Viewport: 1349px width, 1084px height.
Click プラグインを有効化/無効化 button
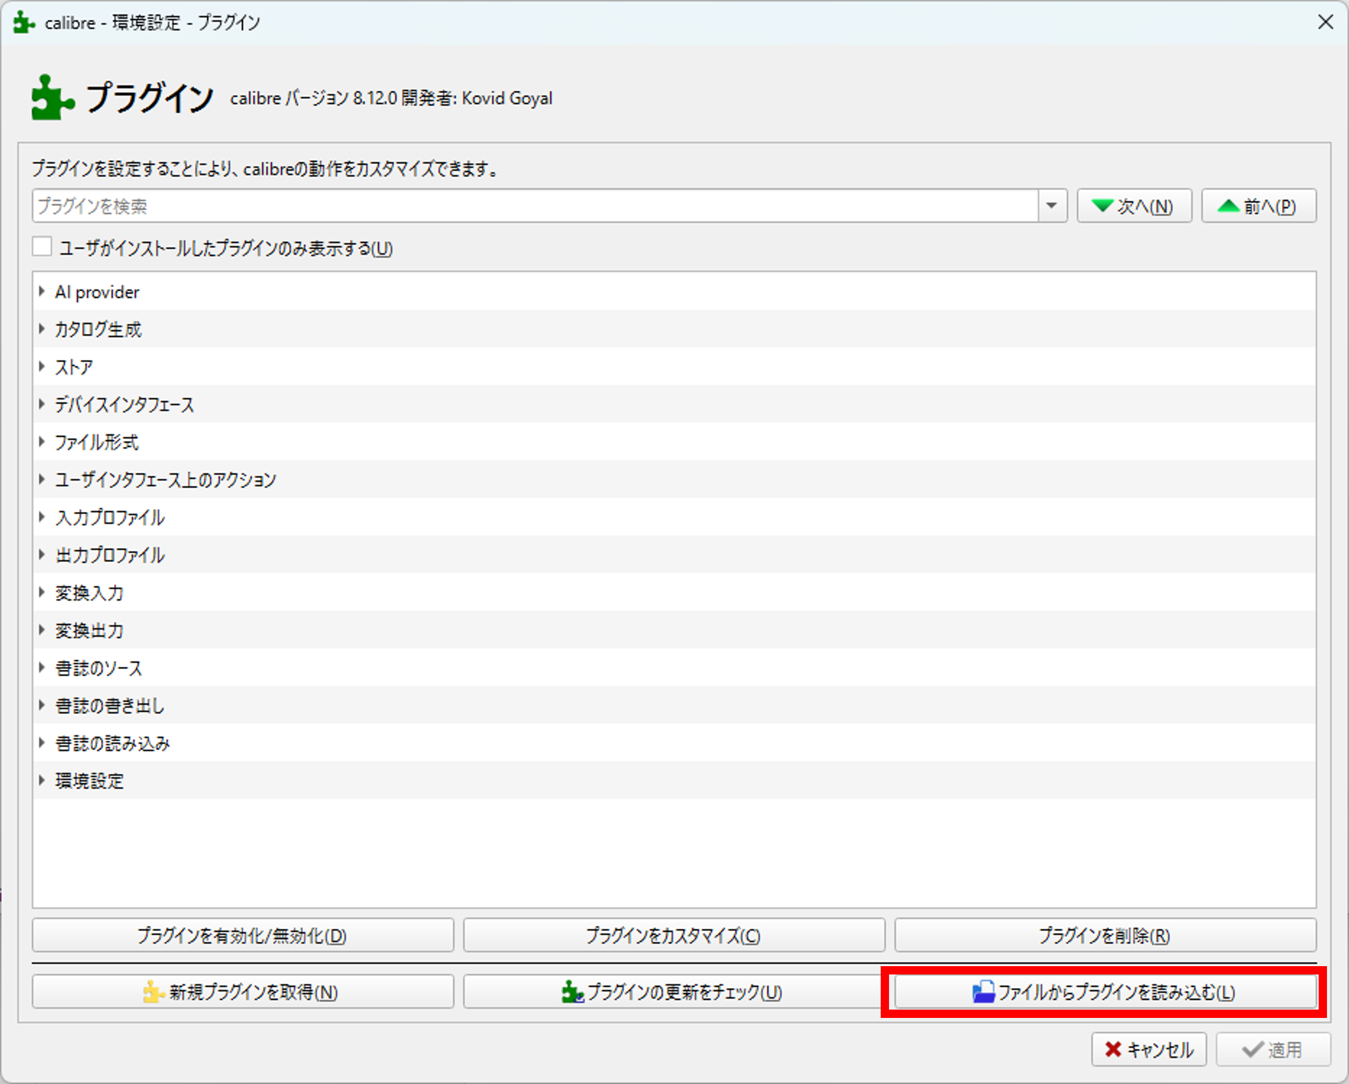pos(242,936)
